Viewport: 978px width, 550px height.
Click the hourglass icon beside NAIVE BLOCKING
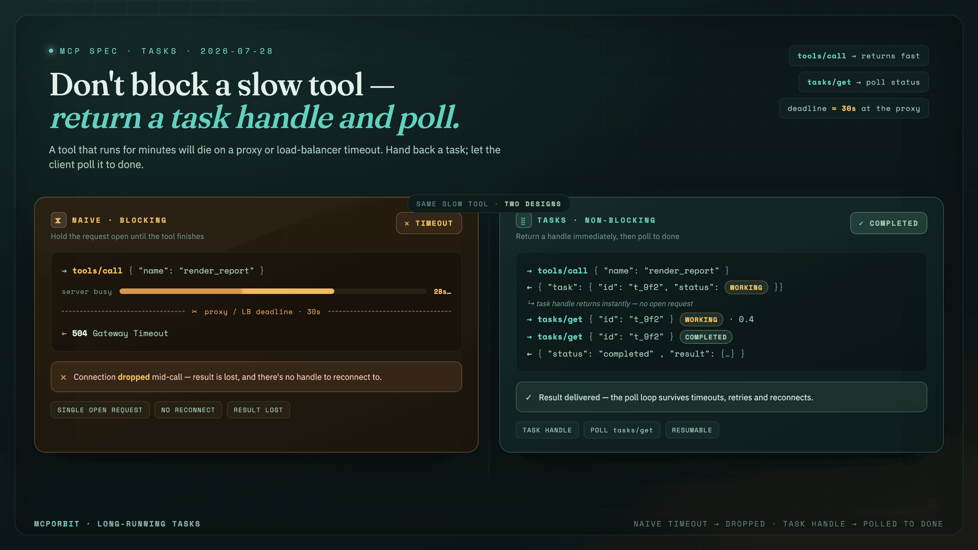point(58,220)
